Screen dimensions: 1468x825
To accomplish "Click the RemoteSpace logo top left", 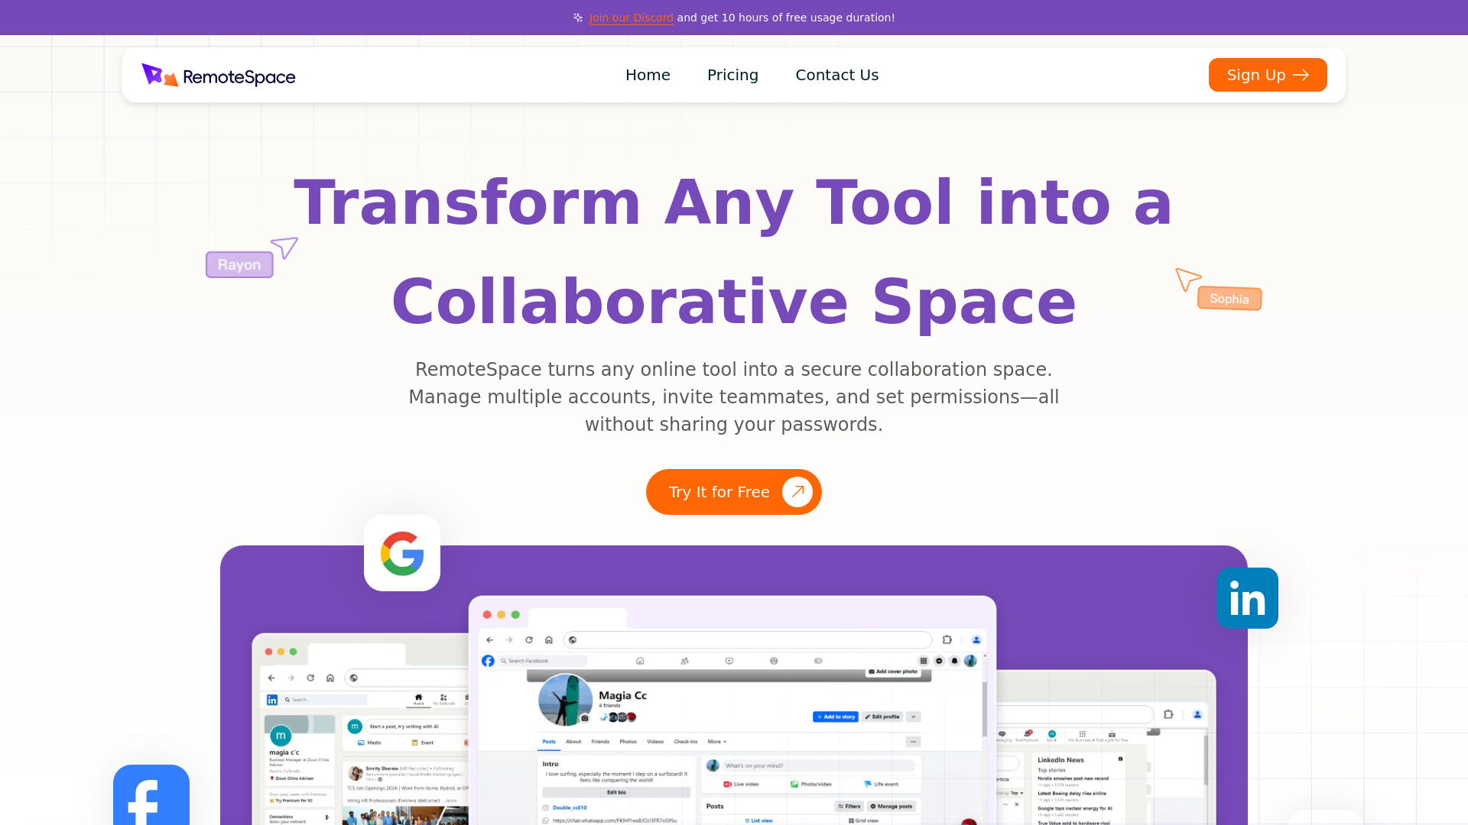I will click(x=218, y=75).
